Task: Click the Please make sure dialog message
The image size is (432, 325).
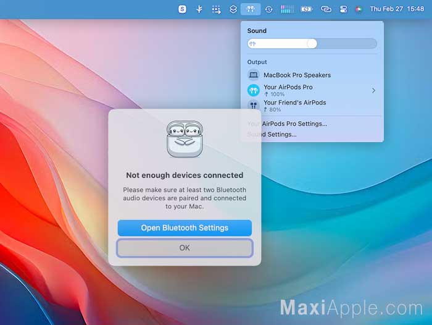Action: pyautogui.click(x=185, y=198)
